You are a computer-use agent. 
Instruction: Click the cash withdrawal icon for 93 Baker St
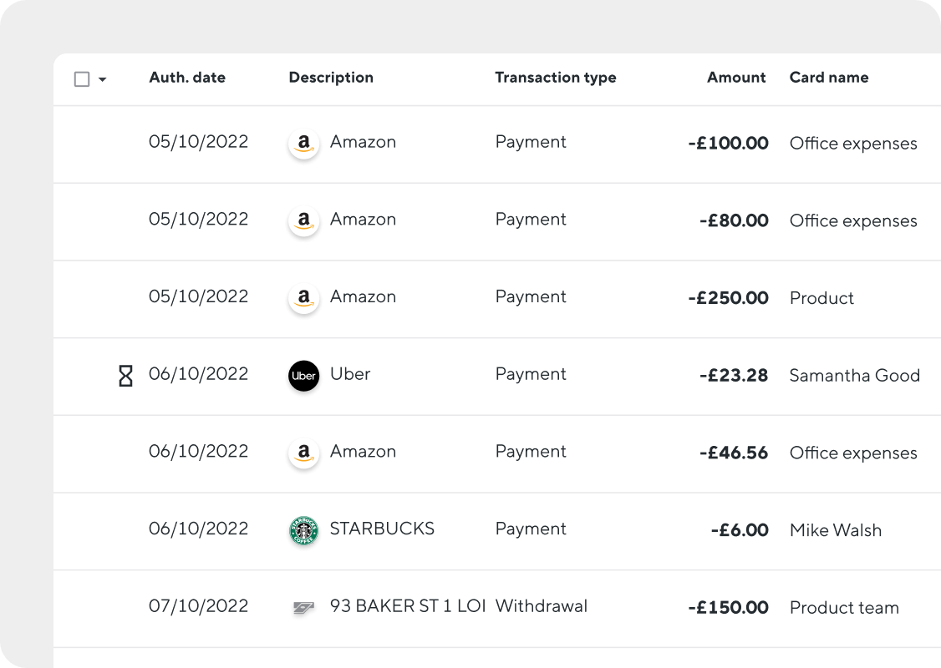click(x=303, y=608)
